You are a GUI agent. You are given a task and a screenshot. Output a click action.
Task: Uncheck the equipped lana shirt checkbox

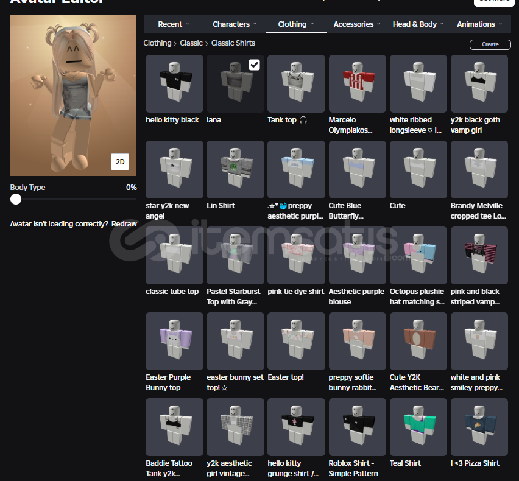254,65
